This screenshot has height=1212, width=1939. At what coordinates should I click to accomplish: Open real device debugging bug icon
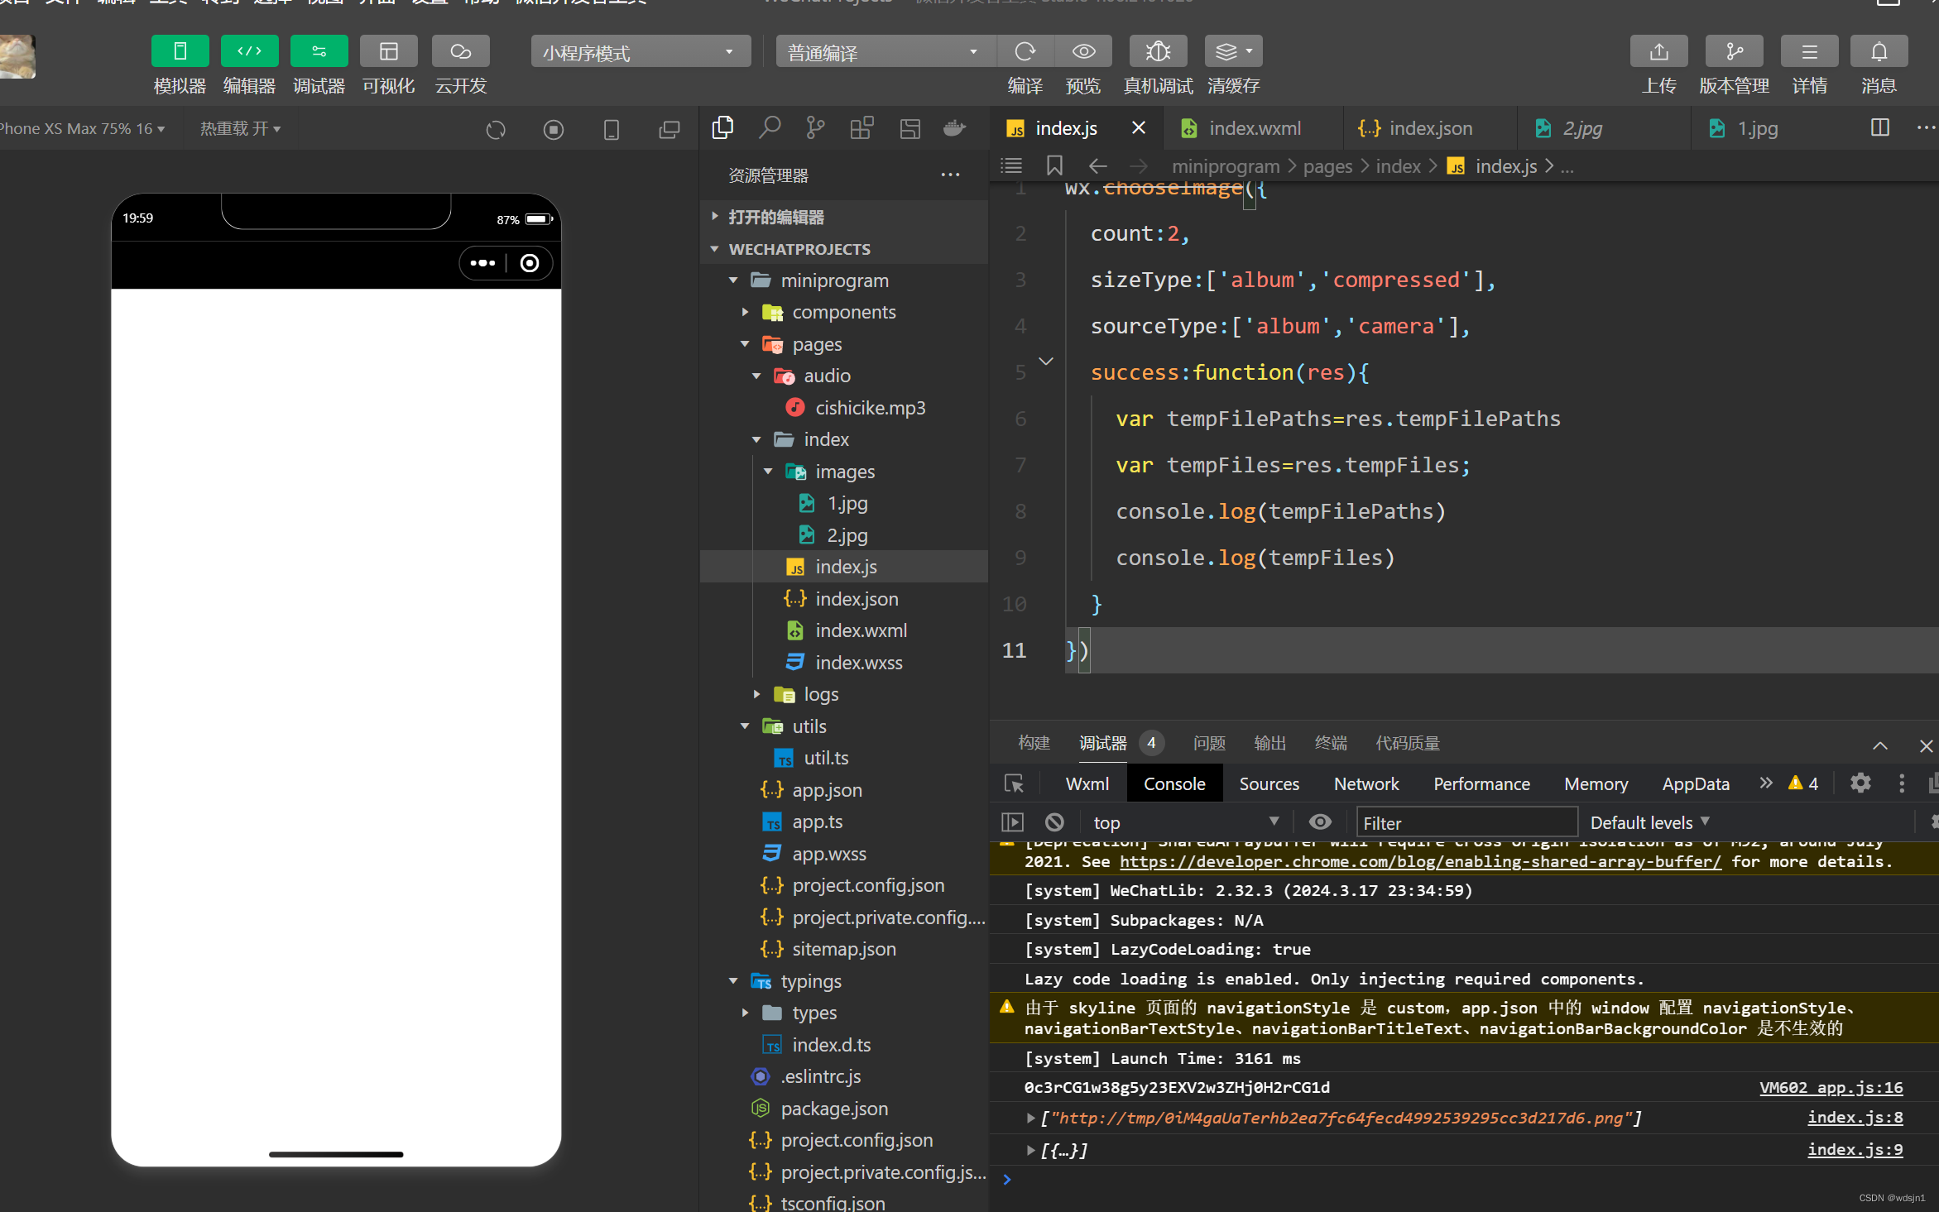tap(1158, 51)
